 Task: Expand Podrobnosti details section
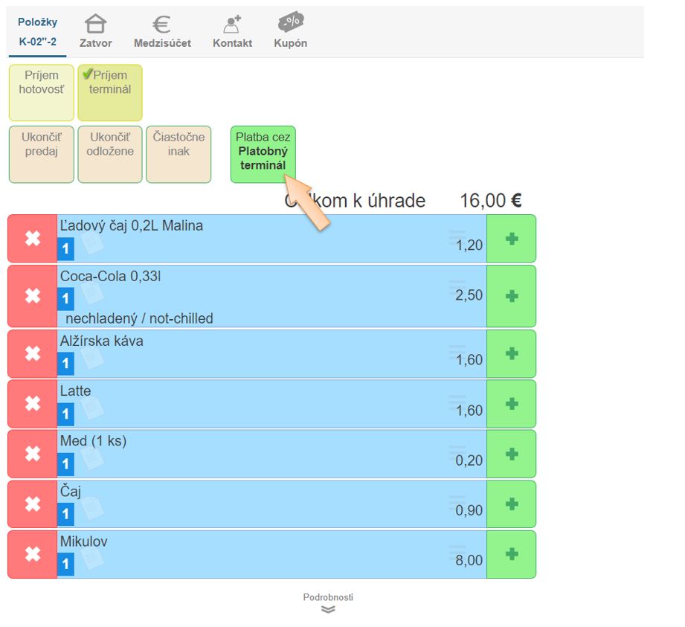pyautogui.click(x=328, y=603)
